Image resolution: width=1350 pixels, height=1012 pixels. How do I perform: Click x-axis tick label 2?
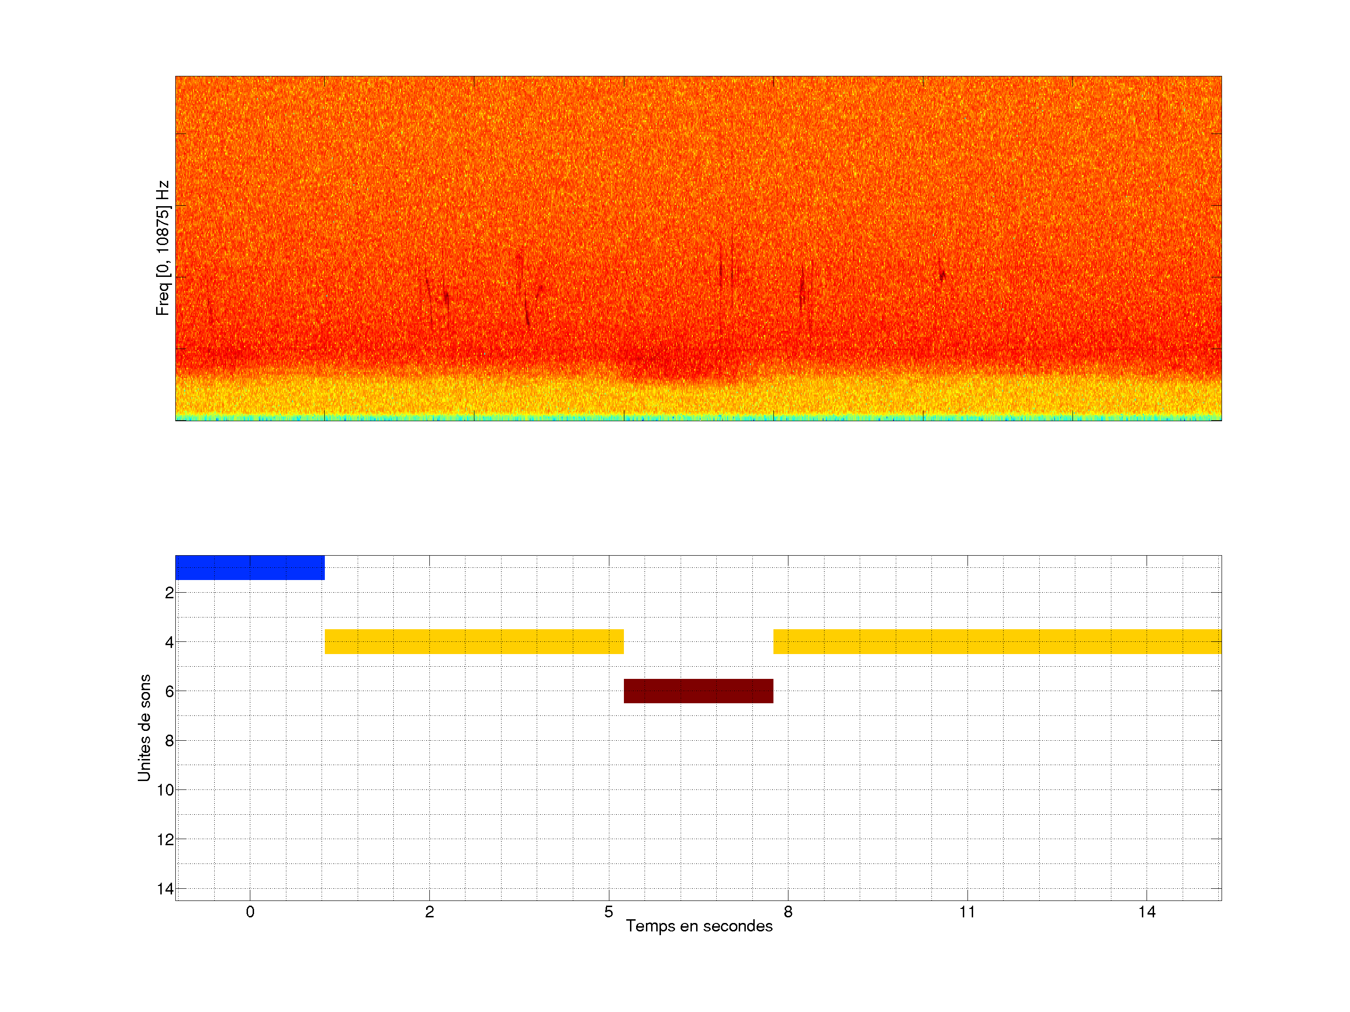(429, 912)
